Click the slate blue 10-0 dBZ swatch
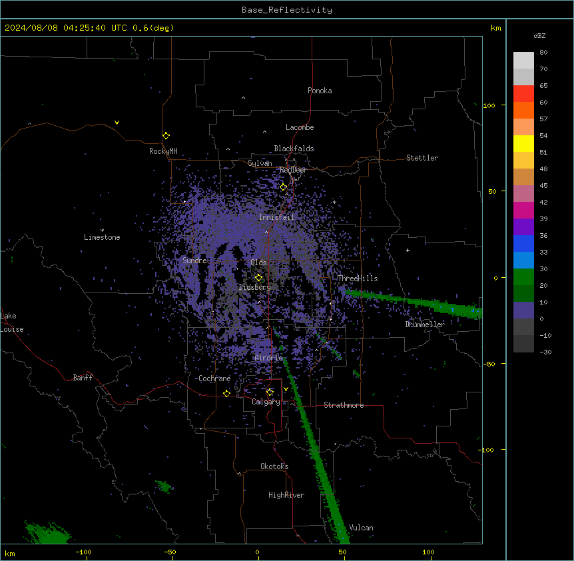 coord(523,310)
